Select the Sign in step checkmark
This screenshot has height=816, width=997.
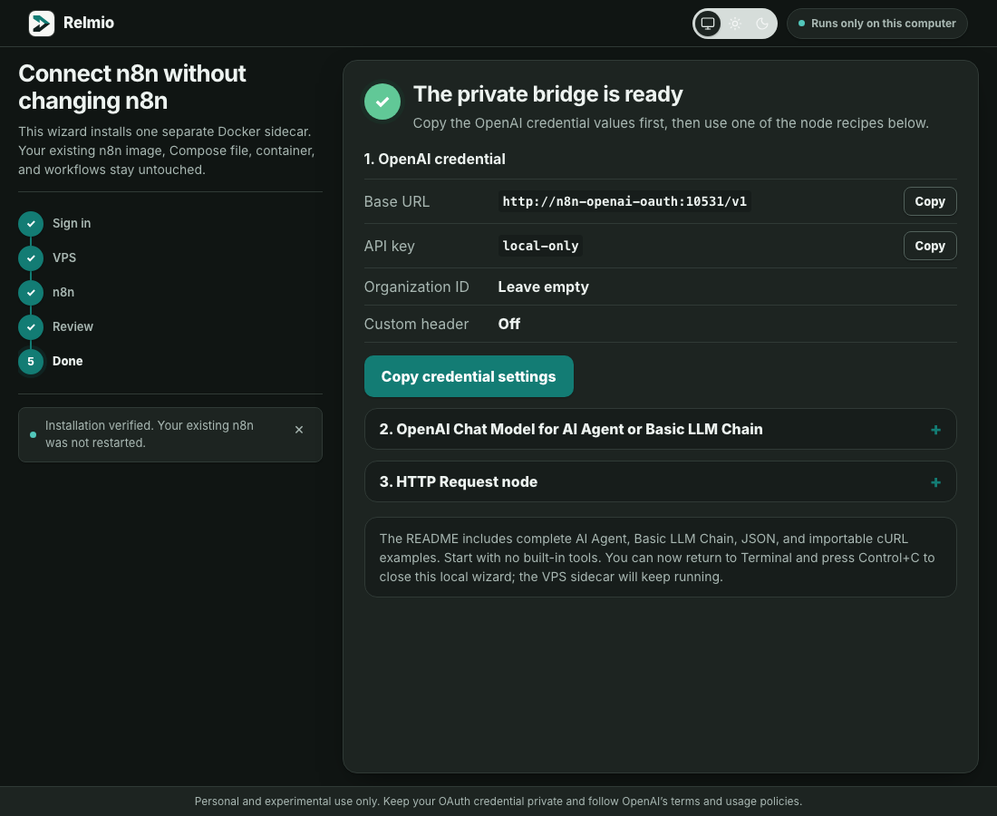point(31,223)
